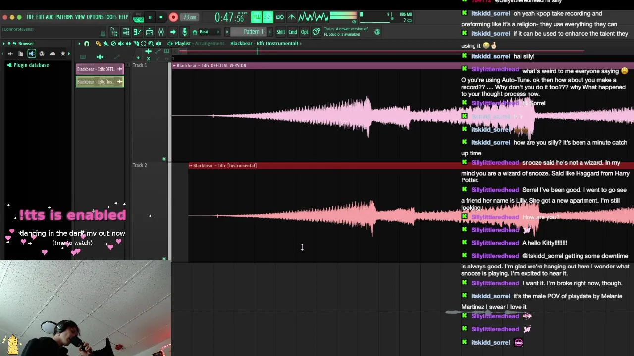
Task: Toggle PAT/SONG mode switch
Action: coord(138,17)
